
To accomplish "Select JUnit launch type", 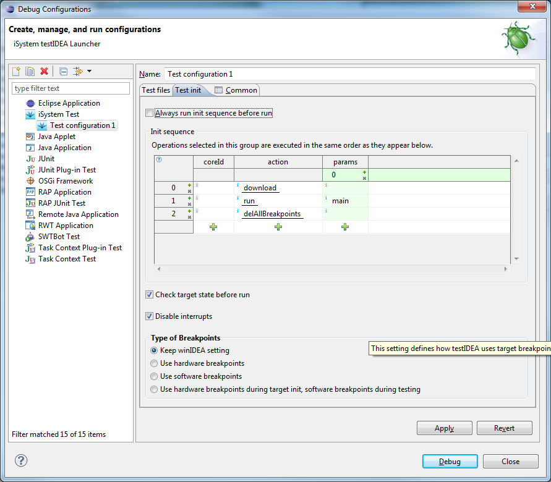I will point(46,159).
